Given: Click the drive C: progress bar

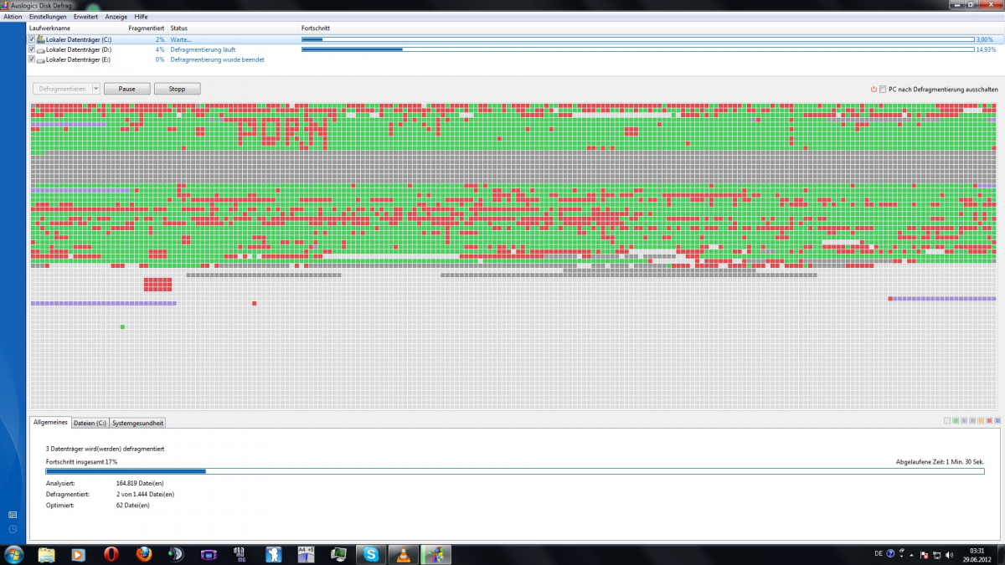Looking at the screenshot, I should [637, 39].
